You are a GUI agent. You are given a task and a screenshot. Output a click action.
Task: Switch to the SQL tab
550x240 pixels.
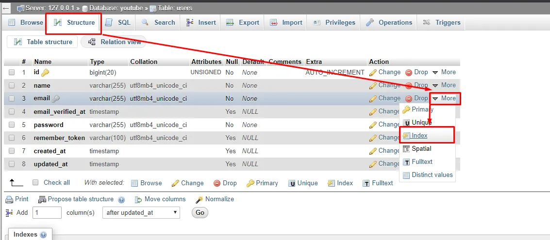pos(118,22)
